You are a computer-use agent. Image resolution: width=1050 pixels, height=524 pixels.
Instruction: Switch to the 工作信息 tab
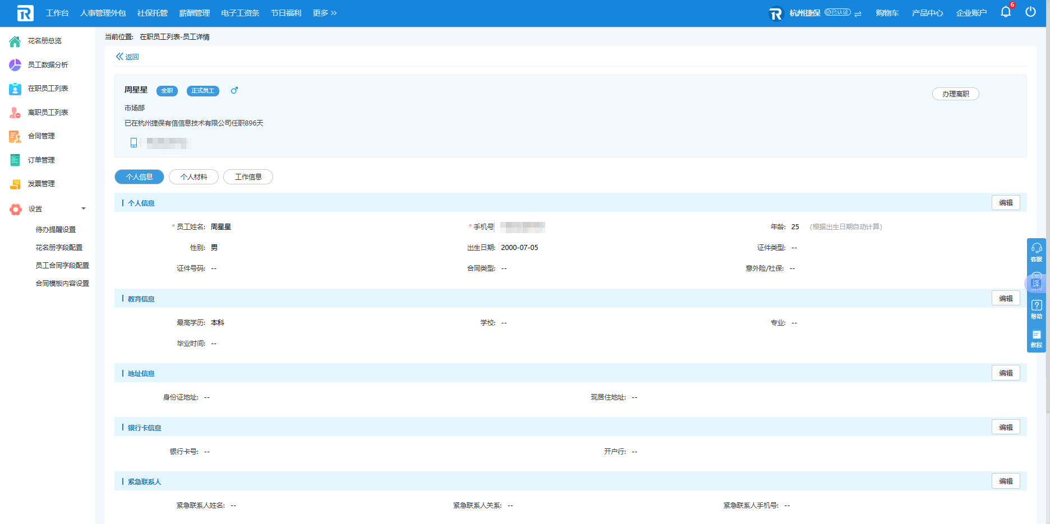[248, 177]
